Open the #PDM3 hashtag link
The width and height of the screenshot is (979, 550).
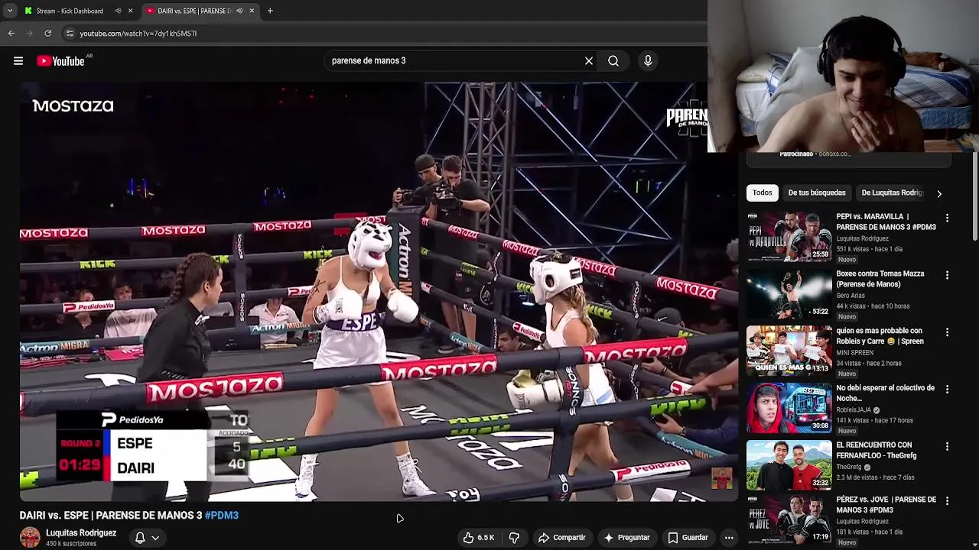(x=222, y=516)
